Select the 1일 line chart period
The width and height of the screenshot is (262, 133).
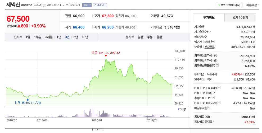click(28, 37)
